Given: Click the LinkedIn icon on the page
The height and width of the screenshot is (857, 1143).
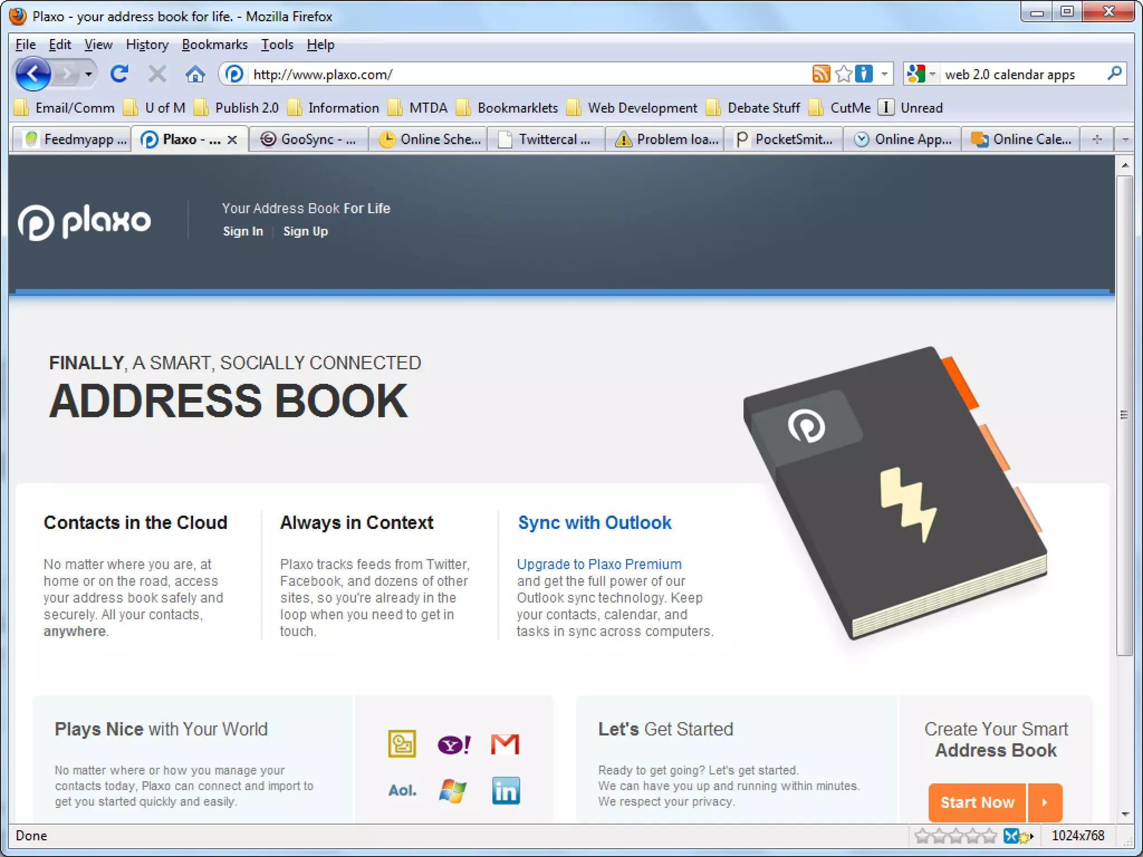Looking at the screenshot, I should (x=506, y=791).
